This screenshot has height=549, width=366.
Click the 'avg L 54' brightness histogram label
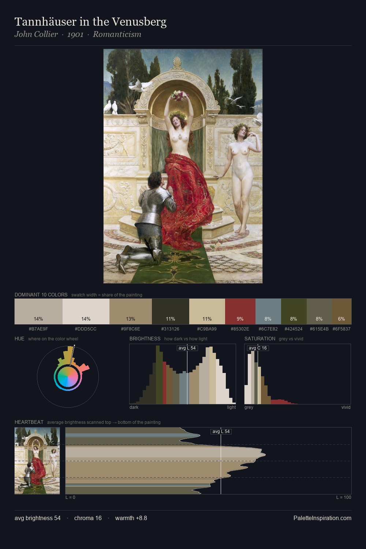[x=187, y=348]
